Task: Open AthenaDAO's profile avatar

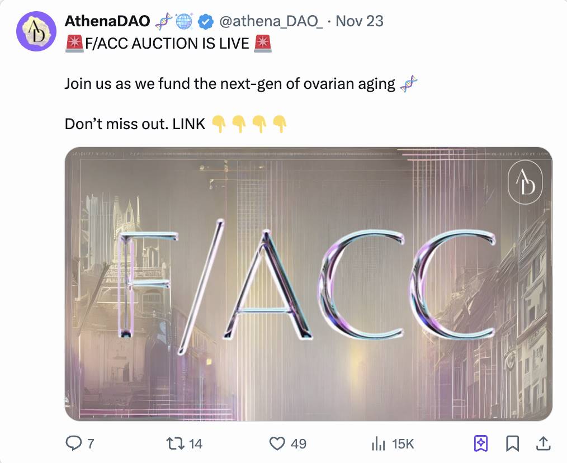Action: tap(36, 31)
